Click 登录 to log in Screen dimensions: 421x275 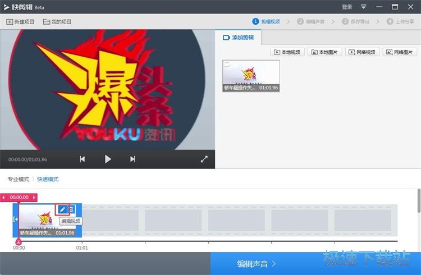click(347, 7)
